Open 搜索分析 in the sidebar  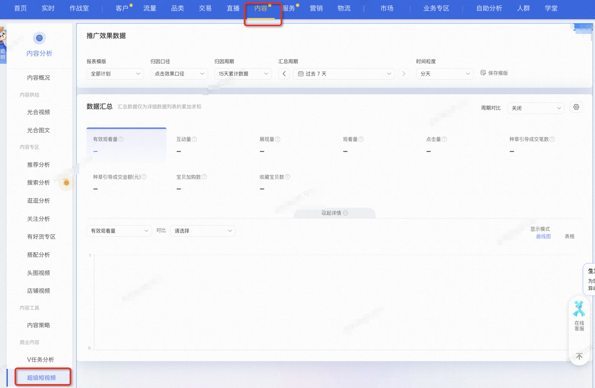[39, 183]
